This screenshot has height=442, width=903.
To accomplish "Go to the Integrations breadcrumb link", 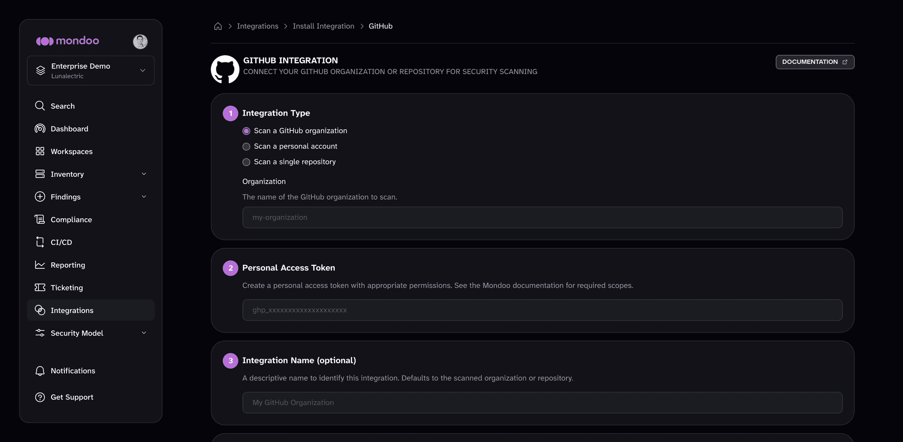I will pos(257,26).
